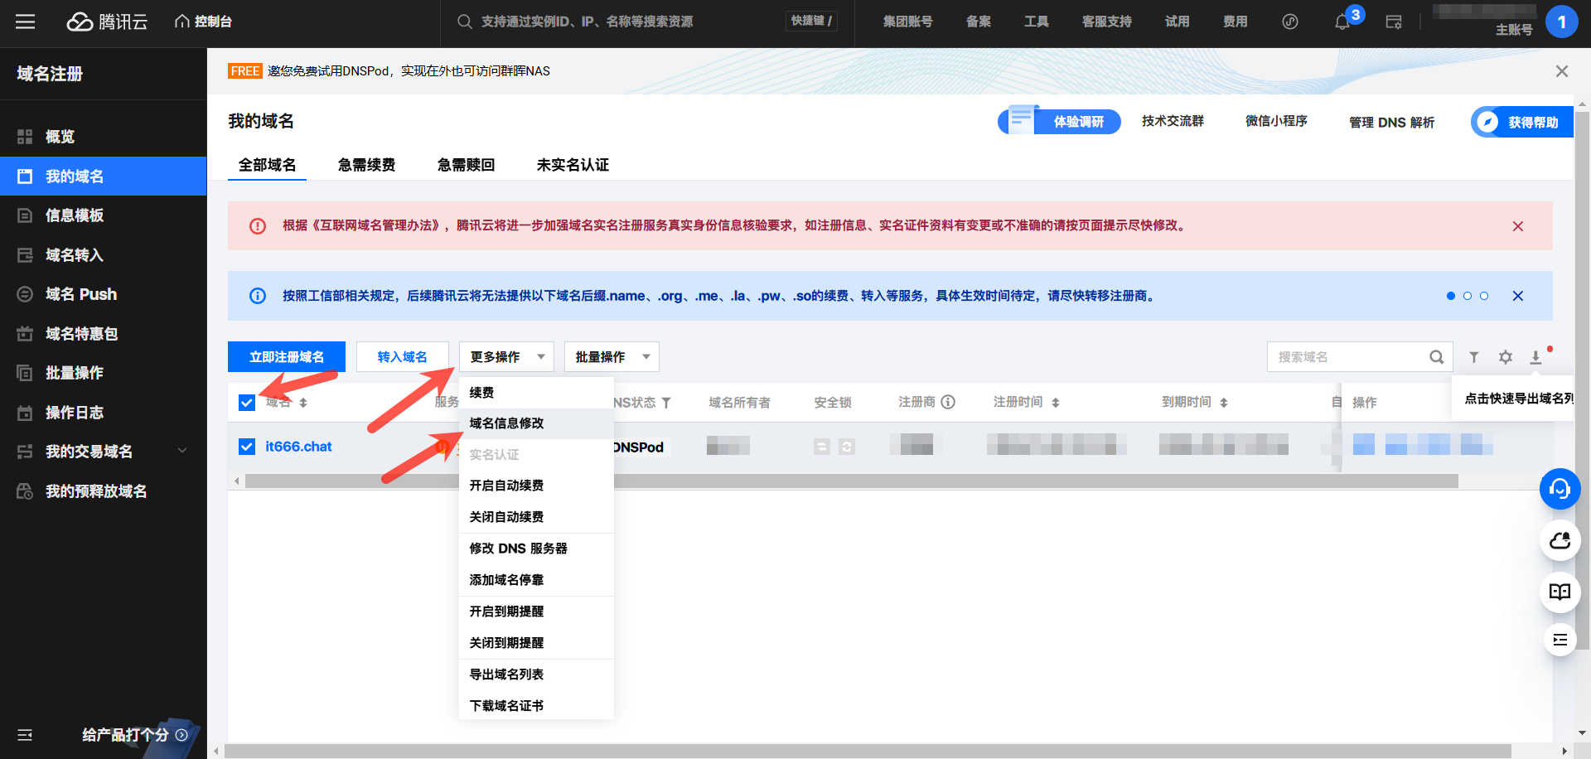Switch to 急需赎回 tab
Viewport: 1591px width, 759px height.
(466, 165)
